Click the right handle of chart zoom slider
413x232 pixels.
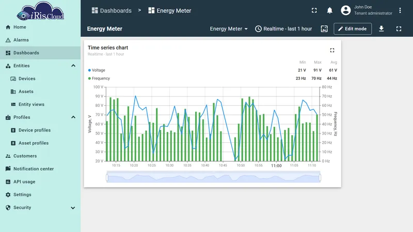pos(320,178)
